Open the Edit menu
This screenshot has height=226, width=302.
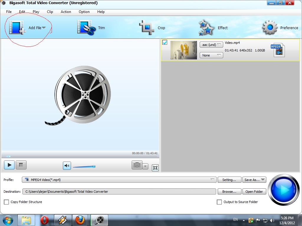point(22,12)
